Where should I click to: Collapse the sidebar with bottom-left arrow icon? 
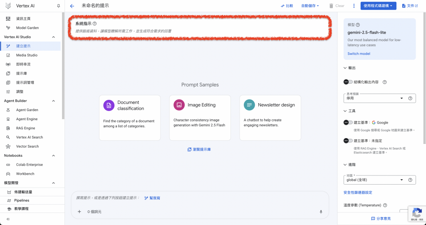tap(8, 219)
